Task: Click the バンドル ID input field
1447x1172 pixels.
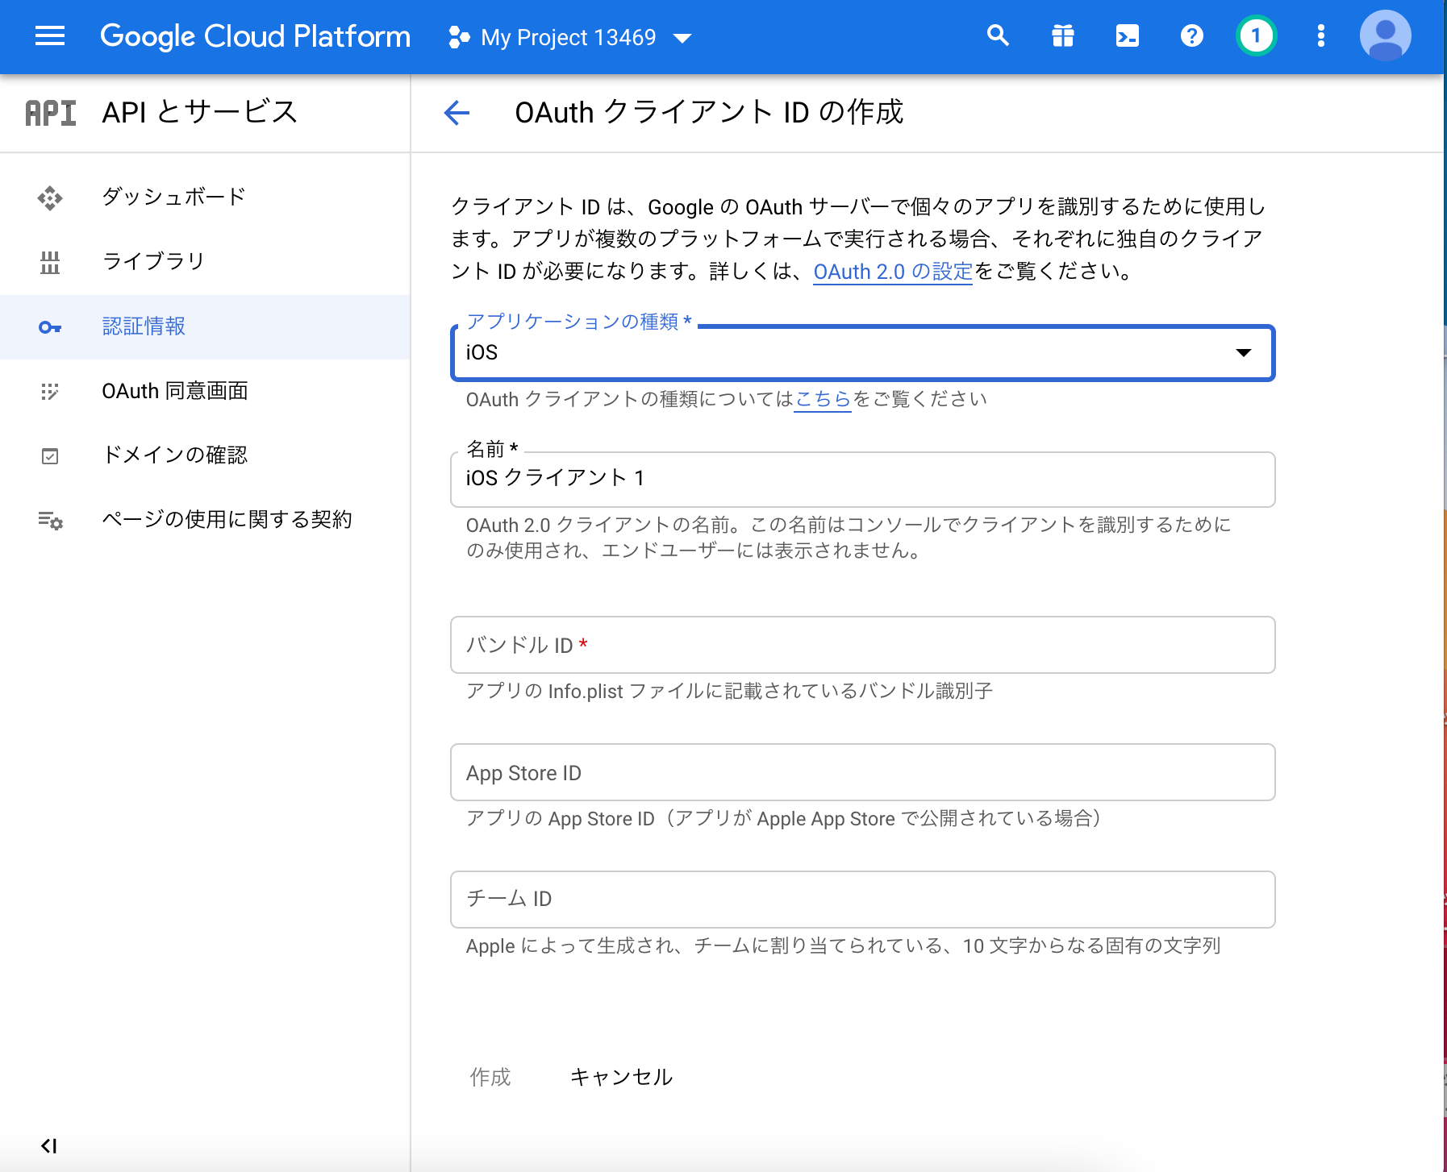Action: pyautogui.click(x=861, y=645)
